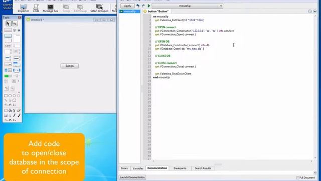This screenshot has width=321, height=181.
Task: Click the line "end mouseUp"
Action: (162, 77)
